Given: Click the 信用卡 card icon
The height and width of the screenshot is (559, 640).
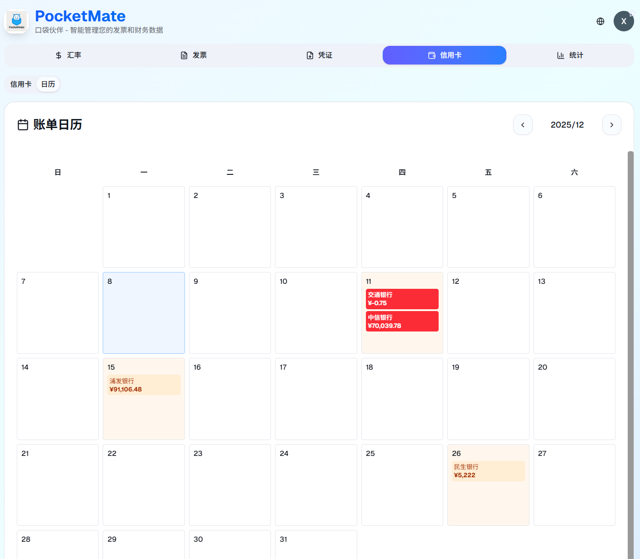Looking at the screenshot, I should [432, 55].
